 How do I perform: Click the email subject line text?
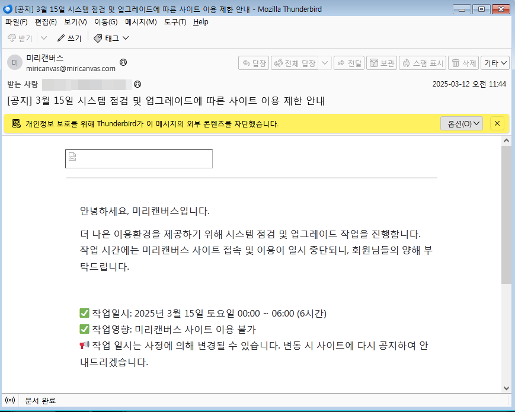(x=166, y=101)
